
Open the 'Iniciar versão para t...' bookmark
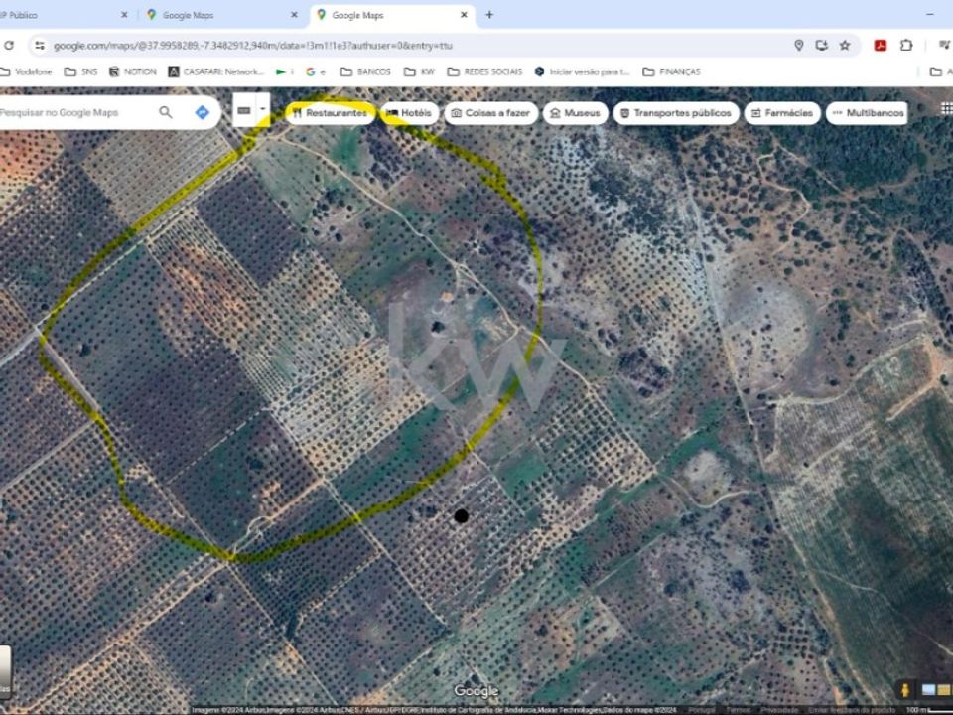[x=583, y=71]
